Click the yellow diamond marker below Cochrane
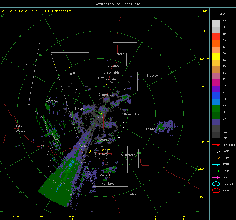Viewport: 236px width, 220px height. pyautogui.click(x=90, y=151)
